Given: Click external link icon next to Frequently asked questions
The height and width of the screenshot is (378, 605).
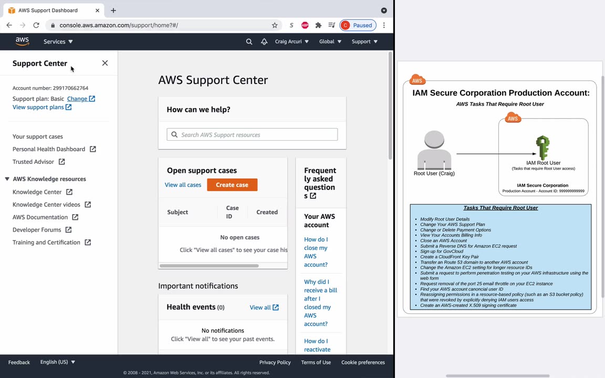Looking at the screenshot, I should tap(313, 196).
